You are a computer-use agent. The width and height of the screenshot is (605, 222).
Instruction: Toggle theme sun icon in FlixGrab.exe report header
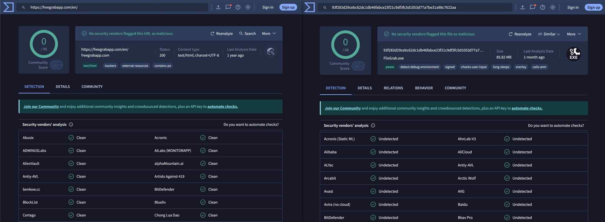click(553, 7)
